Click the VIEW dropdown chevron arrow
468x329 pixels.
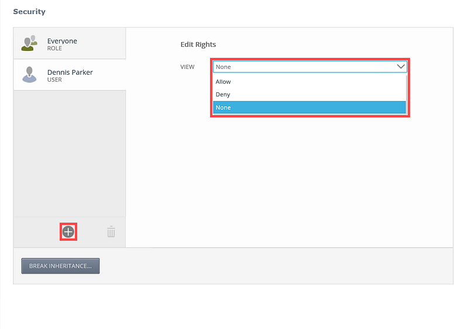click(401, 67)
